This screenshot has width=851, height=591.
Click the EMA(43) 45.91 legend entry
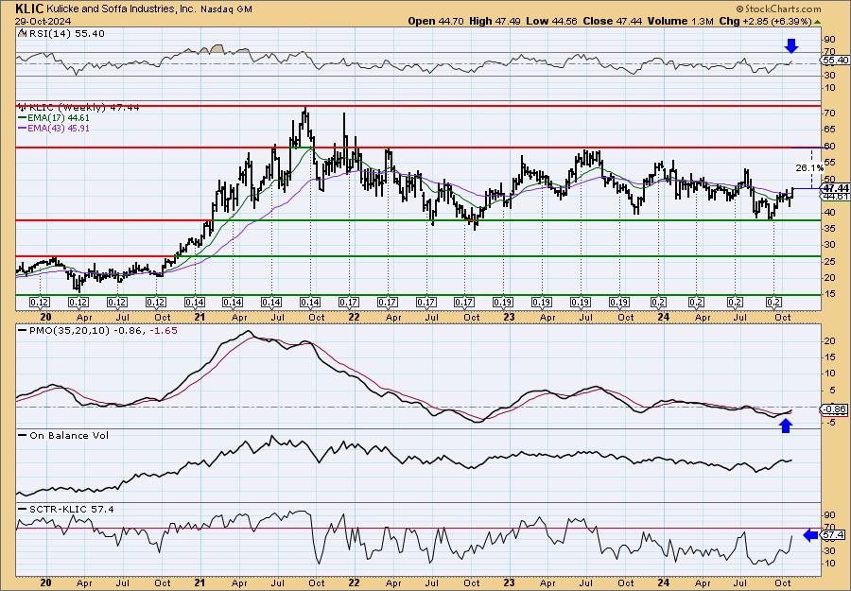click(54, 129)
